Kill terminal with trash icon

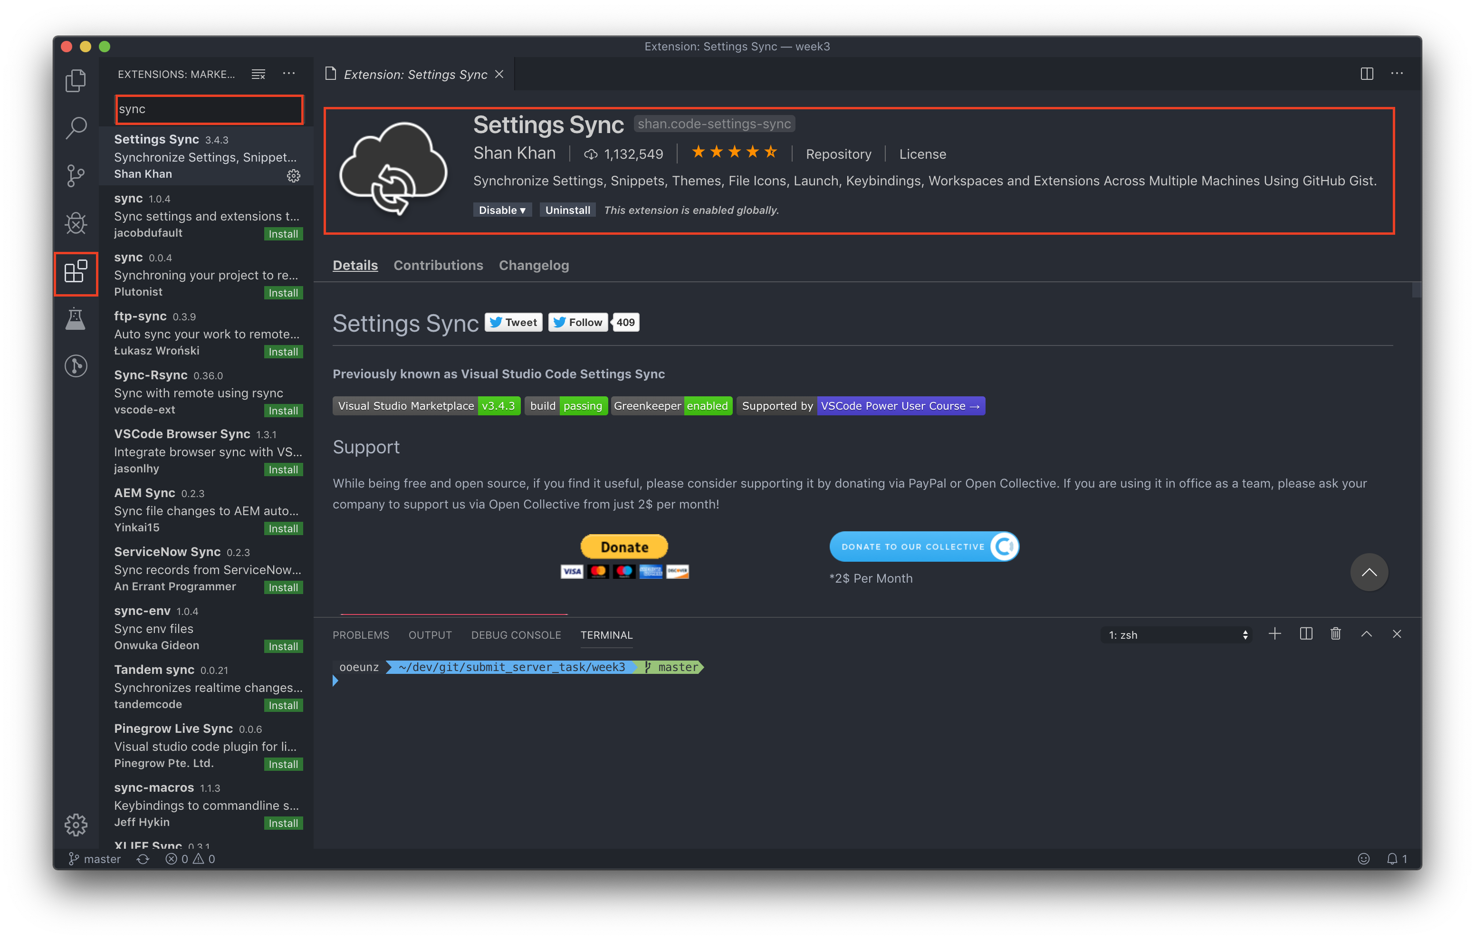coord(1335,634)
